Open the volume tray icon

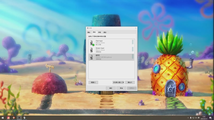click(x=196, y=118)
